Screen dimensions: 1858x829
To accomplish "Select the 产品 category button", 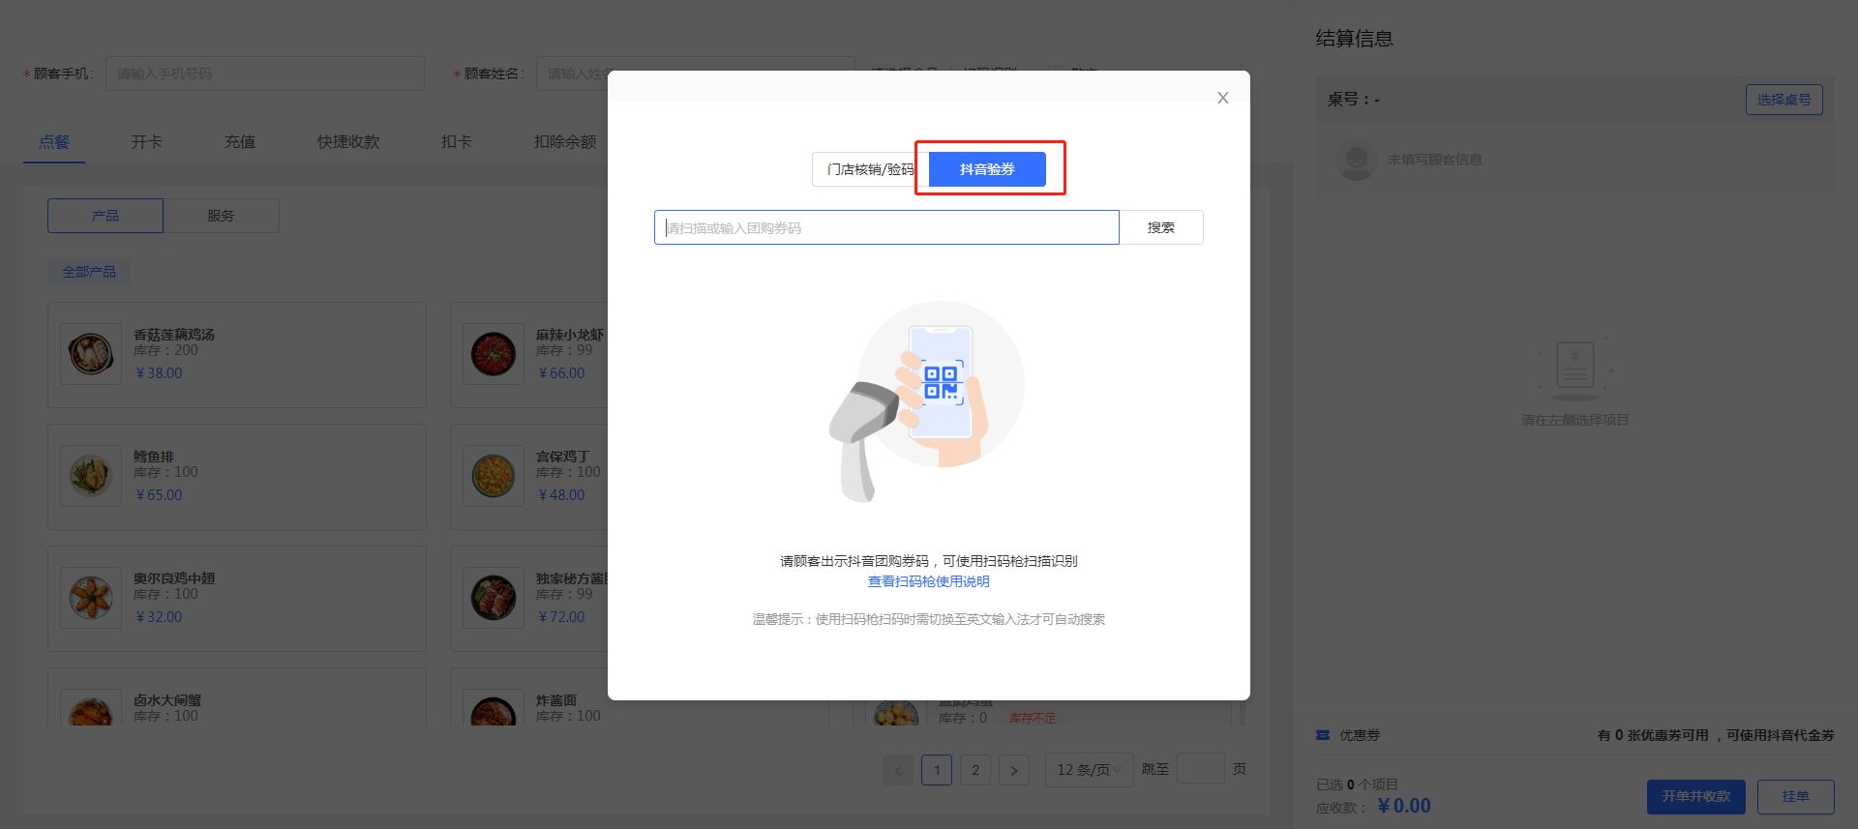I will [x=105, y=216].
